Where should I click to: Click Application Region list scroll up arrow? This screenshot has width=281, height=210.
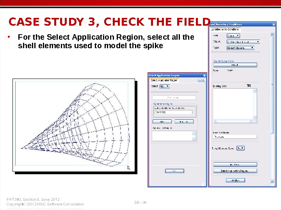click(194, 133)
